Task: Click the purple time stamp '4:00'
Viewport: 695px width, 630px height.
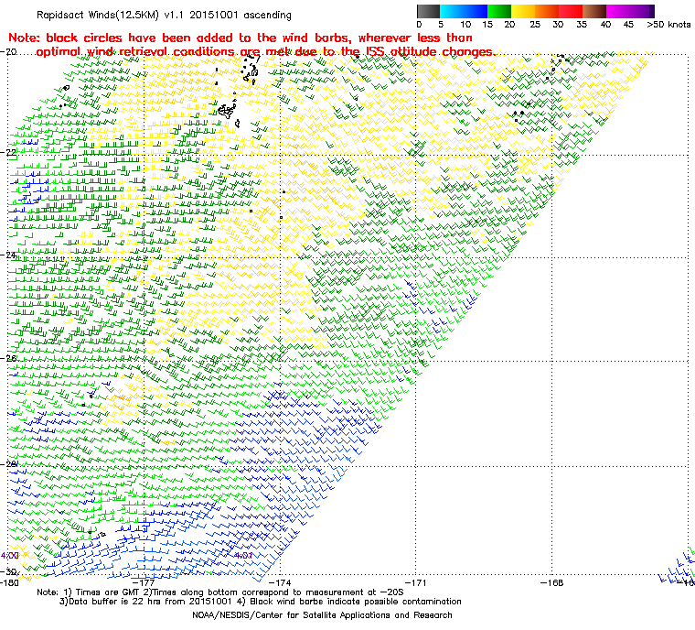Action: [10, 556]
